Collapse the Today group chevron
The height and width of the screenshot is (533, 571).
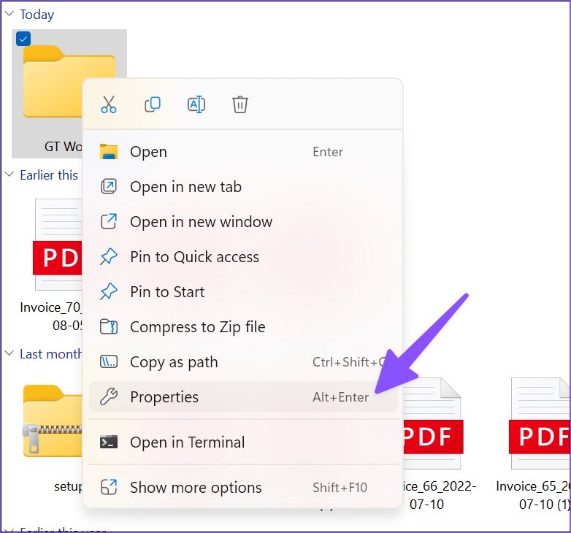click(x=9, y=14)
